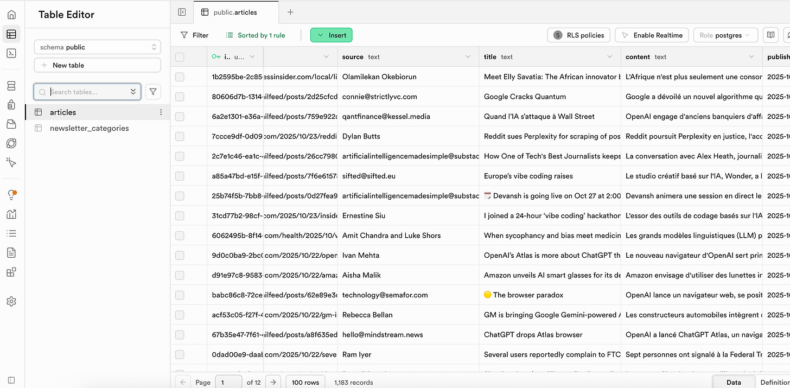The height and width of the screenshot is (388, 790).
Task: Check the row for Olamilekan Okebiorun
Action: click(180, 77)
